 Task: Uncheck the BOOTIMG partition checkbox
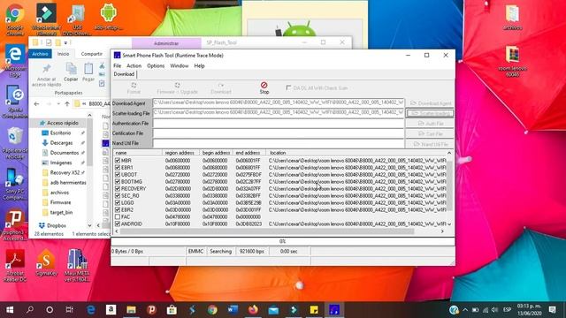(x=118, y=181)
